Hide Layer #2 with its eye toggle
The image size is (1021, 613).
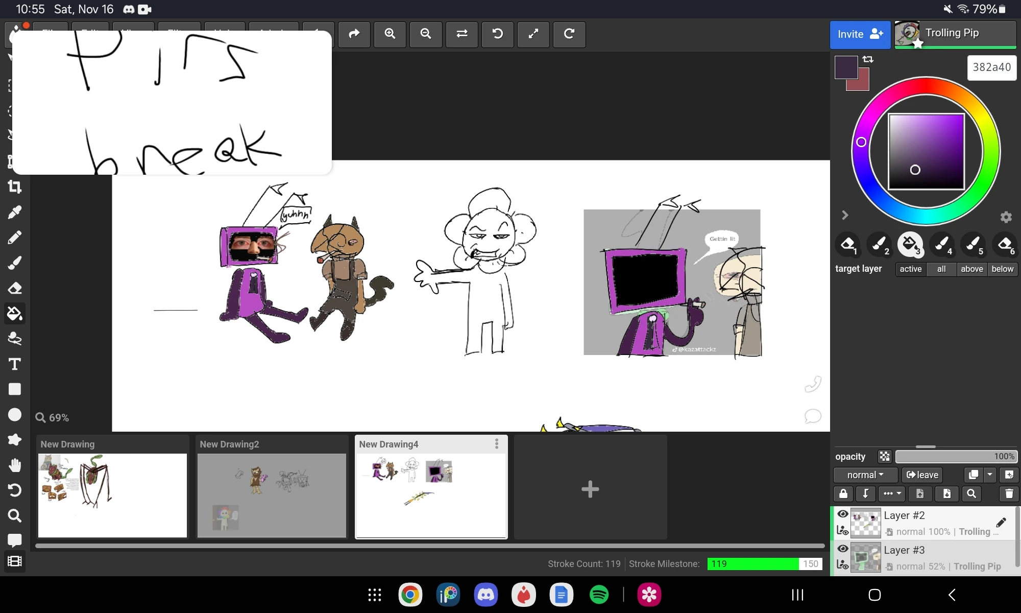843,514
